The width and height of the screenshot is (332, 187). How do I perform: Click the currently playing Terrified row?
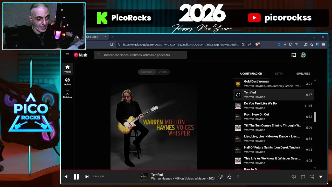point(273,95)
